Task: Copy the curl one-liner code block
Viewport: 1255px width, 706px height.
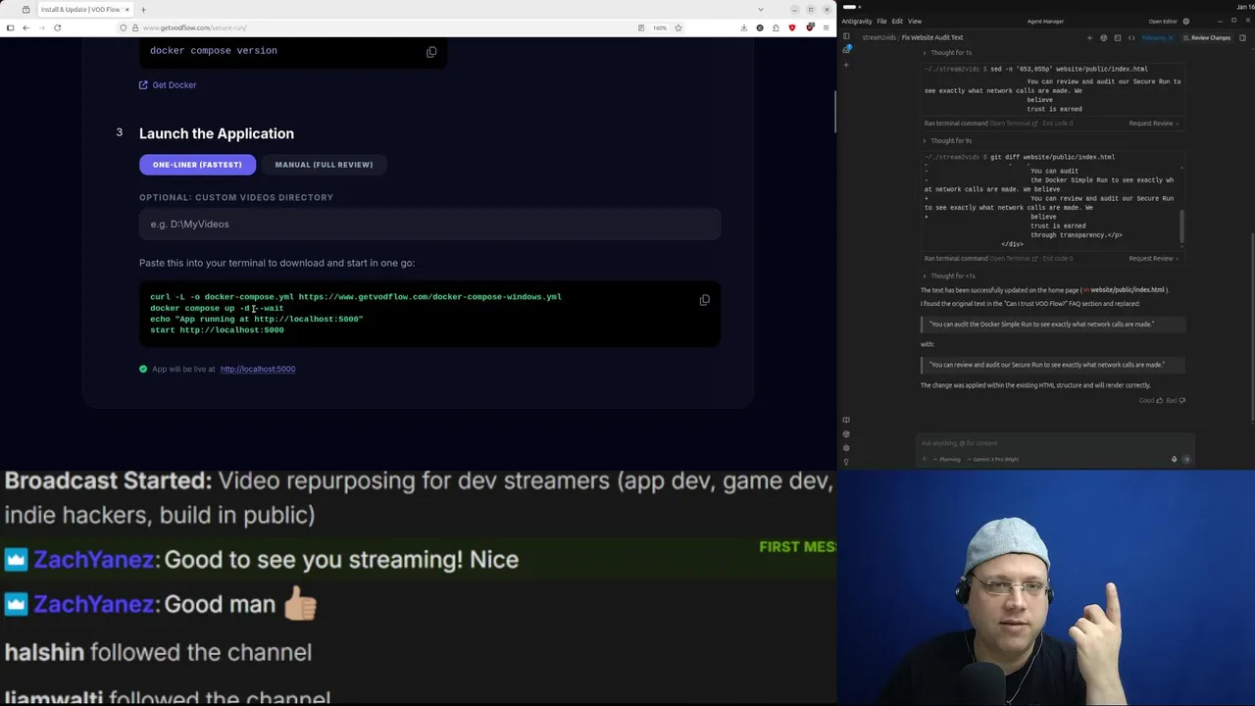Action: pyautogui.click(x=704, y=300)
